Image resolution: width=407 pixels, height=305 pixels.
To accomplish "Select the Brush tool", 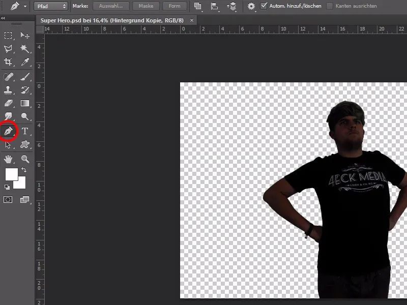I will click(x=24, y=77).
